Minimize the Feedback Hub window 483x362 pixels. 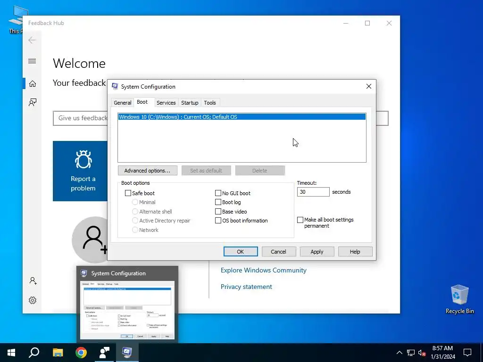click(x=346, y=23)
